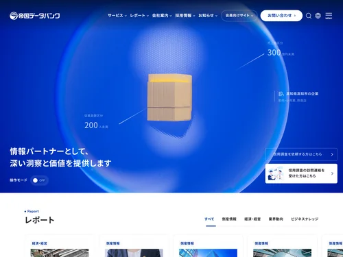This screenshot has width=343, height=257.
Task: Click the 高知県高知市の企業 label
Action: [302, 94]
